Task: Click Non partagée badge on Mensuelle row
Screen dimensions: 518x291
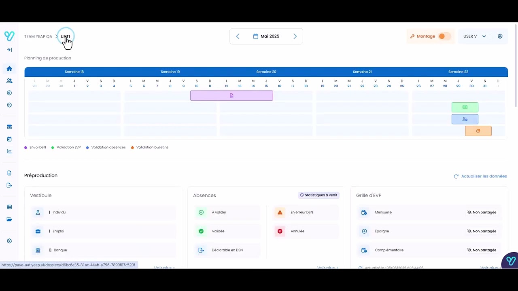Action: point(482,212)
